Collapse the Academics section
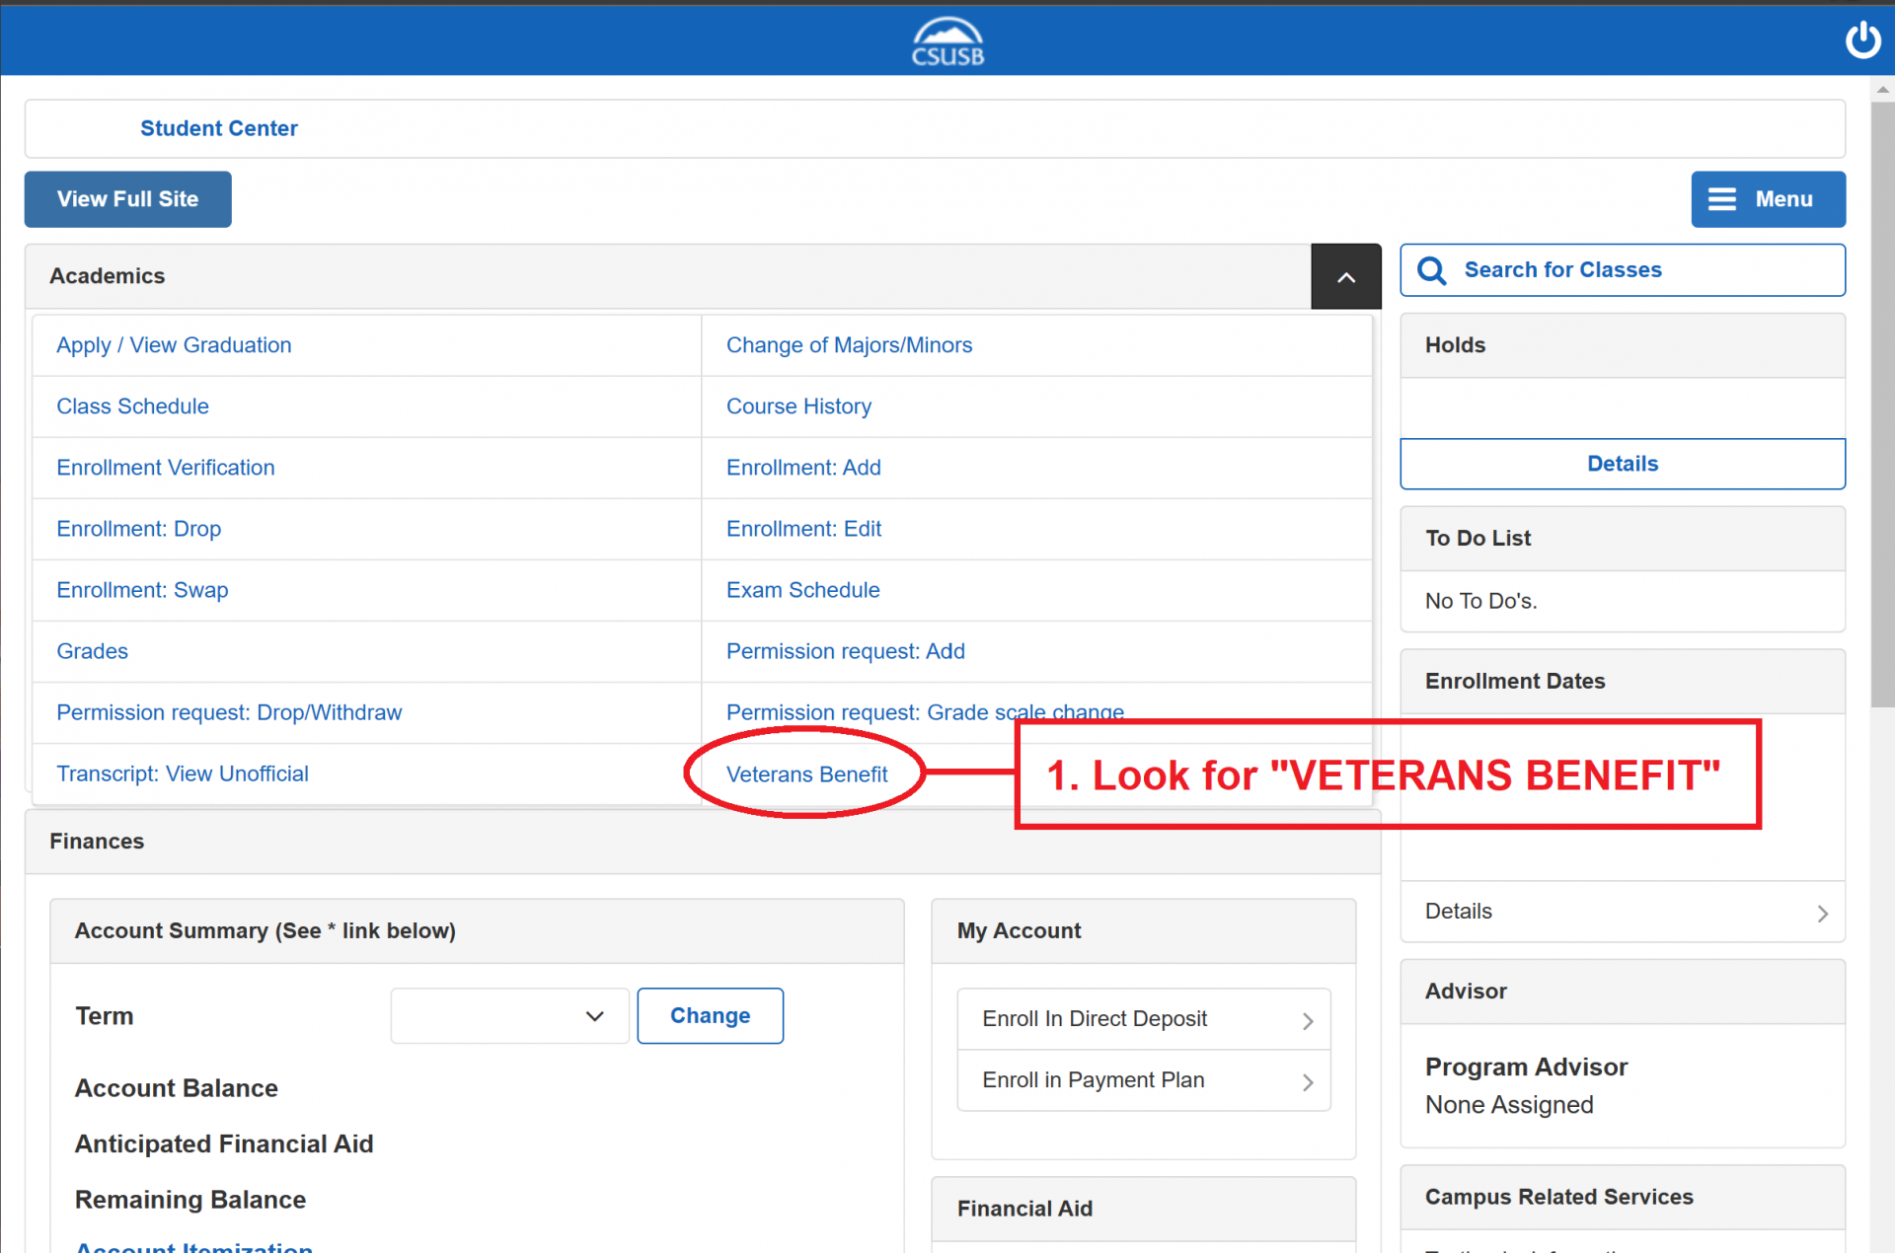 tap(1345, 277)
